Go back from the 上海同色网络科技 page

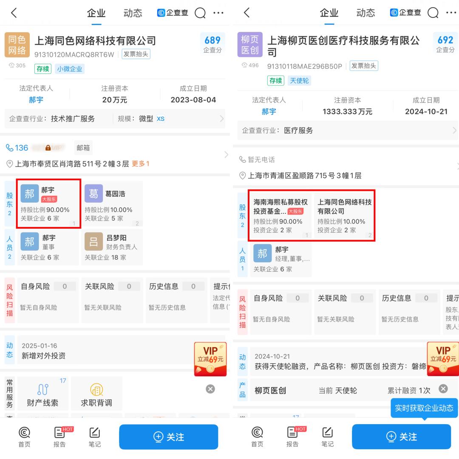[14, 13]
